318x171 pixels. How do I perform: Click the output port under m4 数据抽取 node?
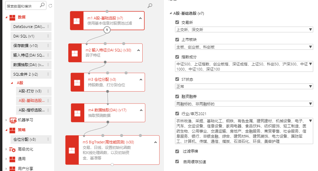[x=108, y=122]
